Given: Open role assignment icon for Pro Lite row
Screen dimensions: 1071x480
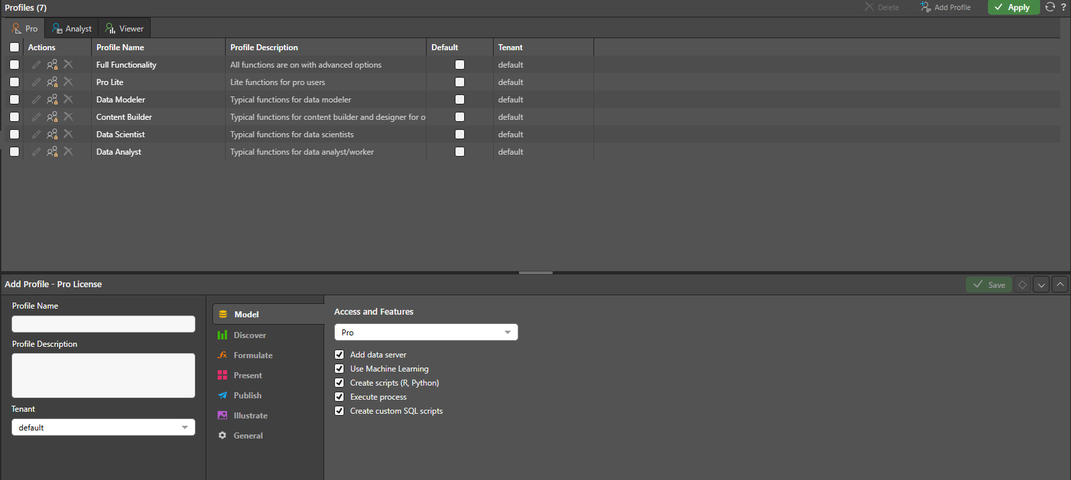Looking at the screenshot, I should point(52,82).
